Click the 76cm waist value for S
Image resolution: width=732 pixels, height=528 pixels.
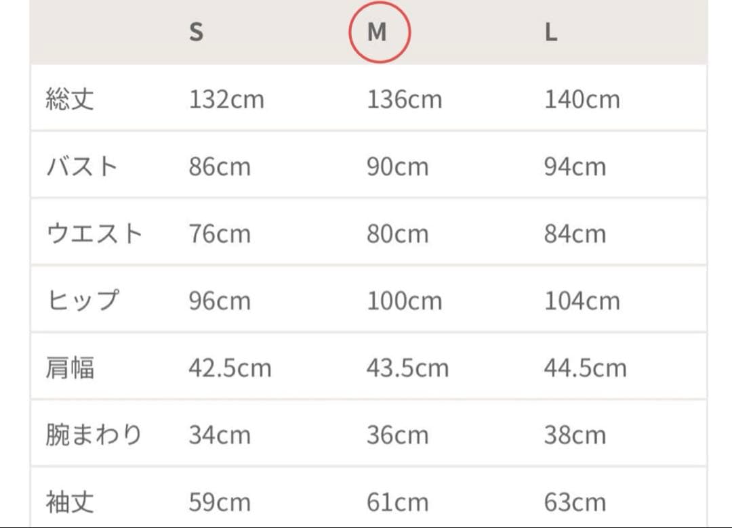[220, 234]
